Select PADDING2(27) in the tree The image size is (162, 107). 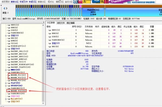[x=18, y=88]
